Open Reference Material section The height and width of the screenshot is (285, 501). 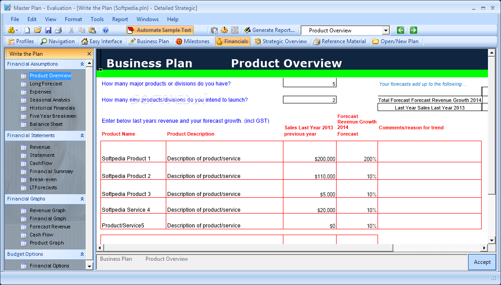tap(340, 41)
